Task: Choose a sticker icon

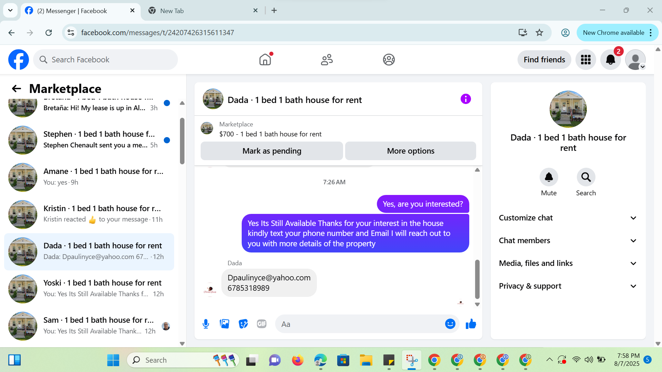Action: (x=243, y=324)
